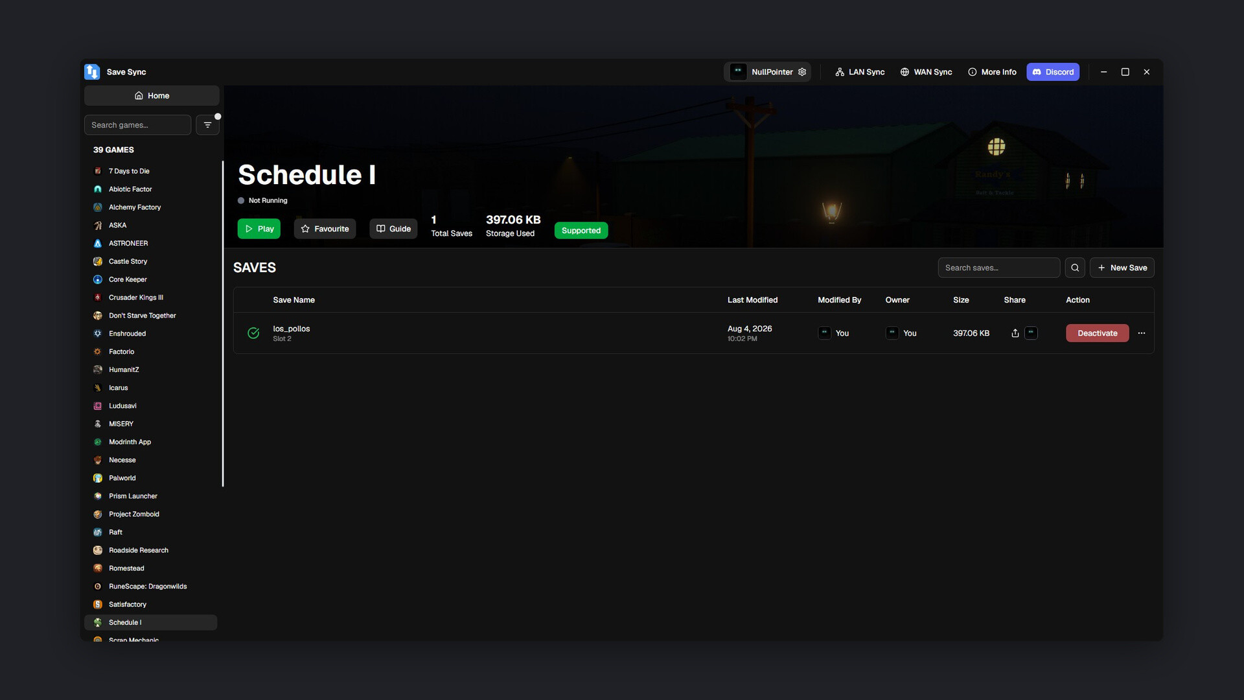Go to the Home page
The image size is (1244, 700).
(x=152, y=95)
